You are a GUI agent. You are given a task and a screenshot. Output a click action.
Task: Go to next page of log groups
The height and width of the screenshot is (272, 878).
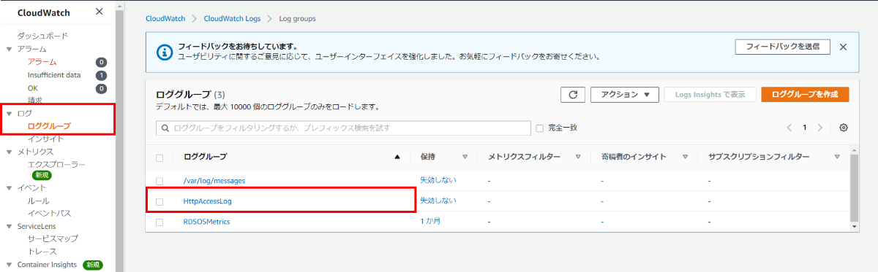click(x=819, y=128)
